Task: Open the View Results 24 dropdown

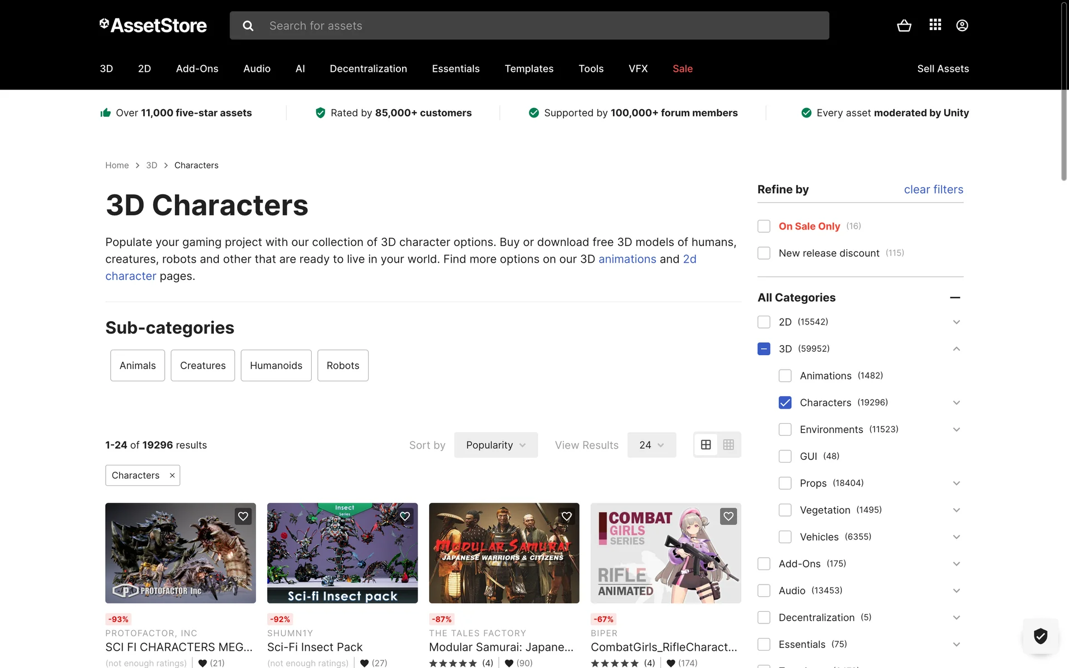Action: 651,445
